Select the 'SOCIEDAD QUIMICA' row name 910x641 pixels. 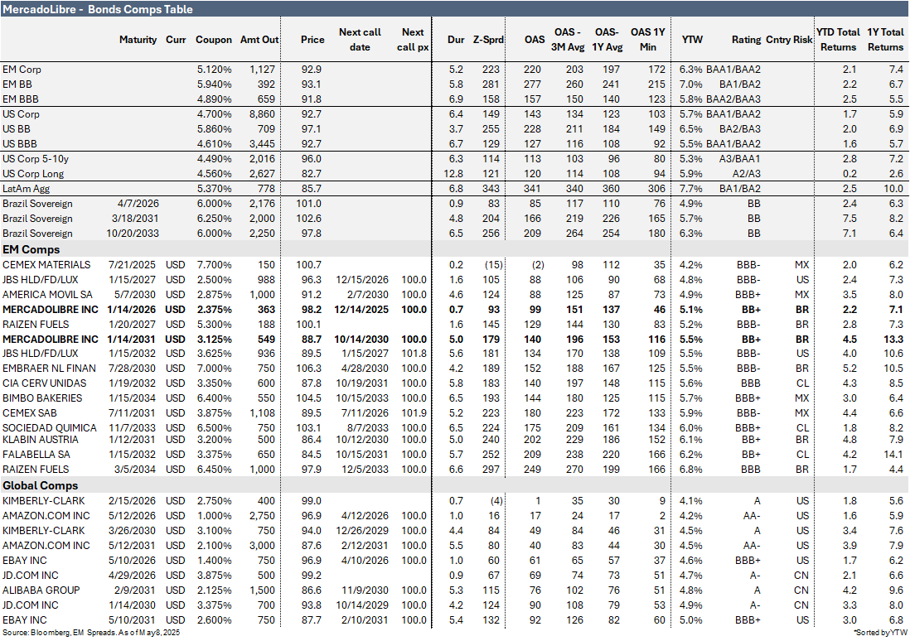click(50, 427)
